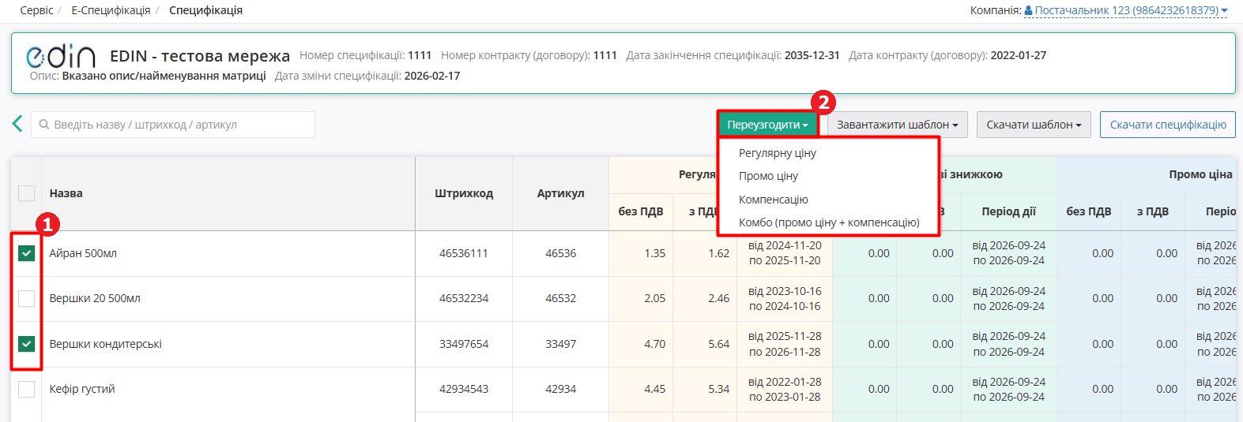1243x422 pixels.
Task: Open the company selector Постачальник 123
Action: coord(1126,10)
